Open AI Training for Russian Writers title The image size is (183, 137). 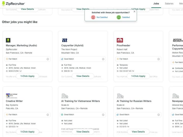[x=134, y=101]
